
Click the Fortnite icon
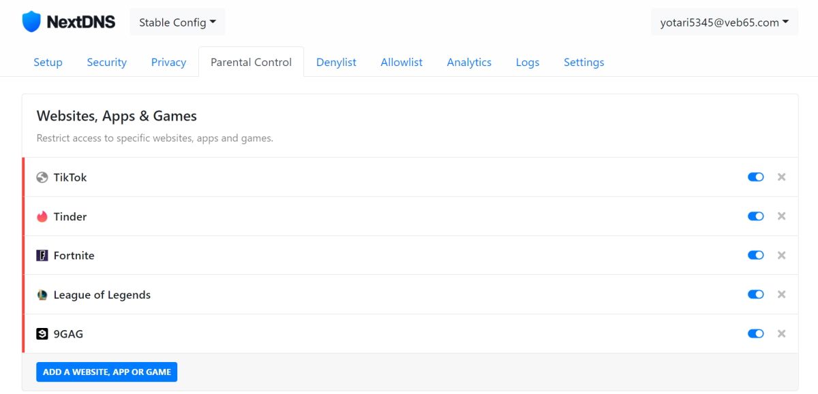click(42, 255)
